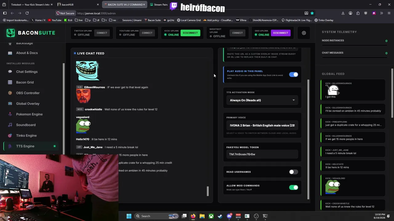Open the YouTube bookmark link
394x221 pixels.
[54, 20]
